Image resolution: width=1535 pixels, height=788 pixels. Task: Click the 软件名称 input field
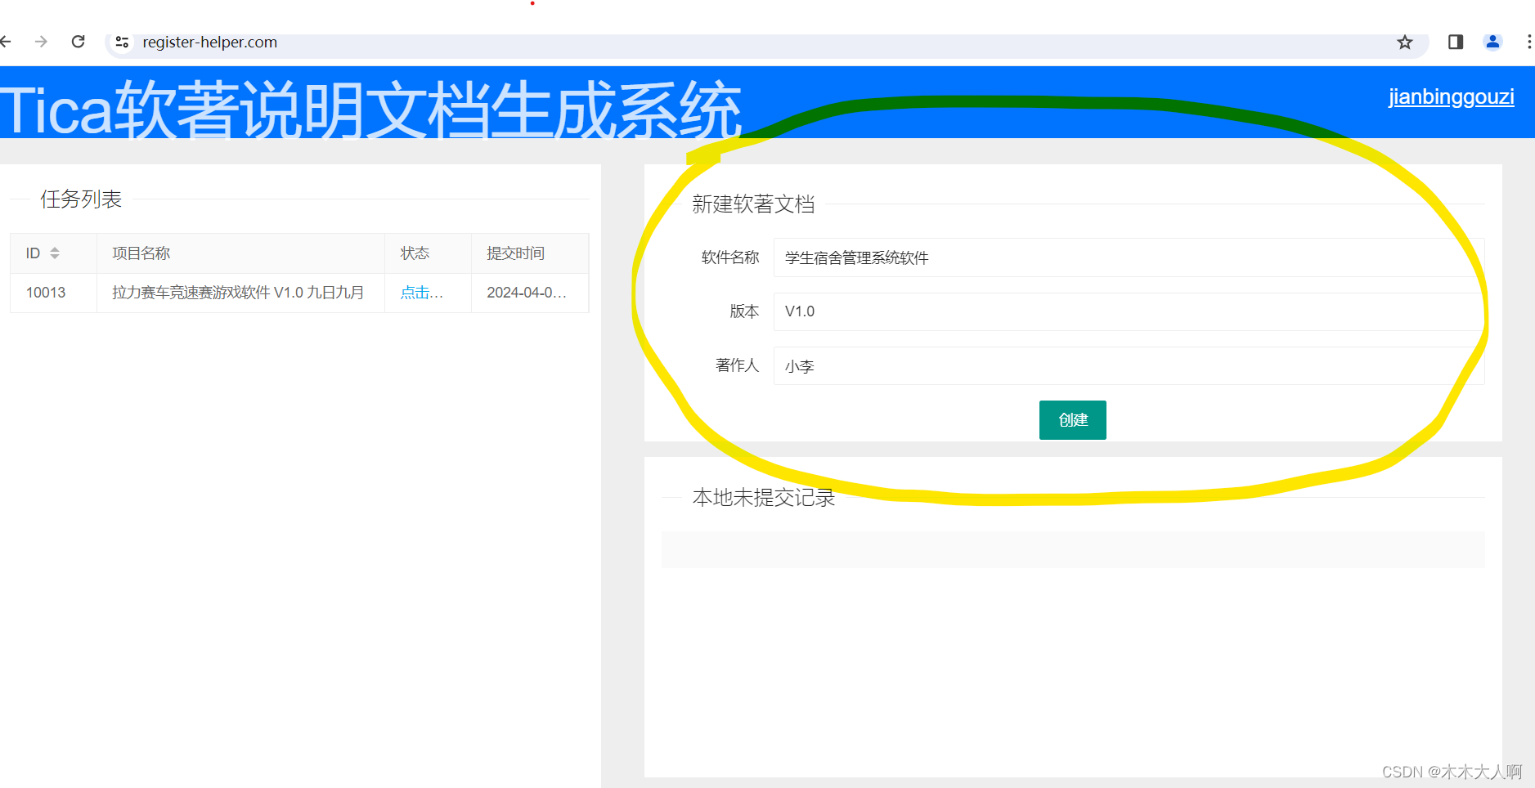1129,257
